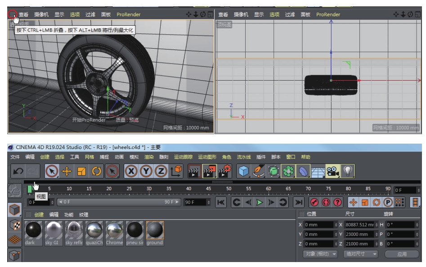This screenshot has height=267, width=426.
Task: Open the Edit Render Settings icon
Action: tap(224, 171)
